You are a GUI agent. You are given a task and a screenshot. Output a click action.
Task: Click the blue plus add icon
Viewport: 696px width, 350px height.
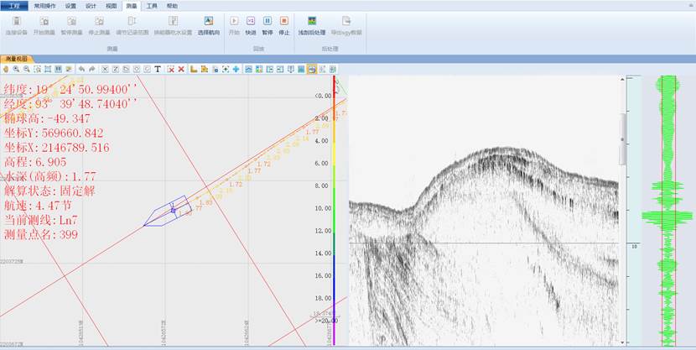point(236,69)
